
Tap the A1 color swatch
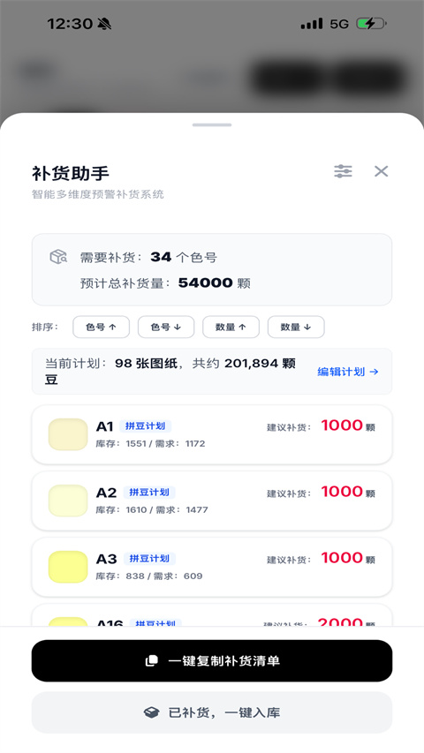(68, 434)
